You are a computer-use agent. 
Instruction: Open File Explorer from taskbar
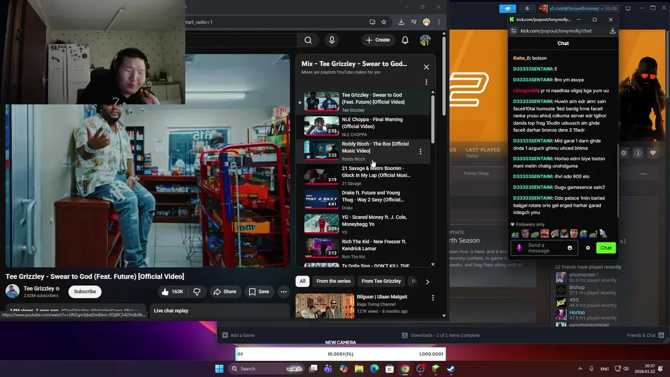[359, 369]
